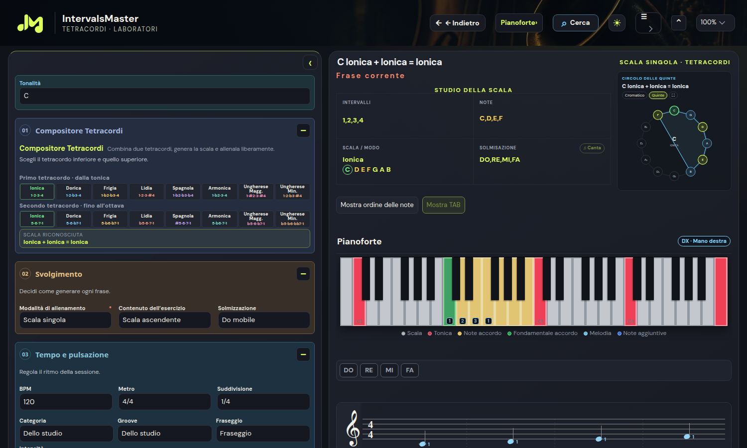Screen dimensions: 747x448
Task: Select Armonica 5-b6-7-1 second tetrachord
Action: (220, 220)
